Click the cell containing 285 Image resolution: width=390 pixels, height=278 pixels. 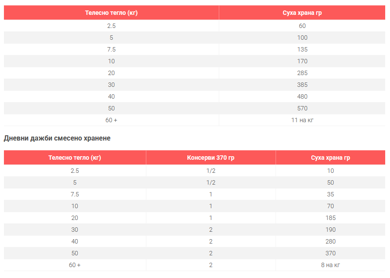pos(302,73)
